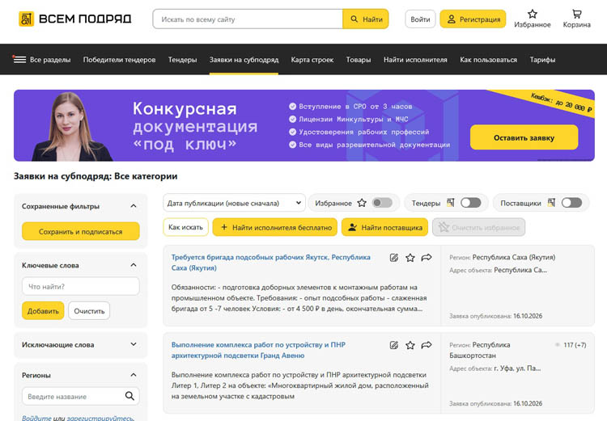Click Найти исполнителя бесплатно button
Screen dimensions: 607x421
275,227
